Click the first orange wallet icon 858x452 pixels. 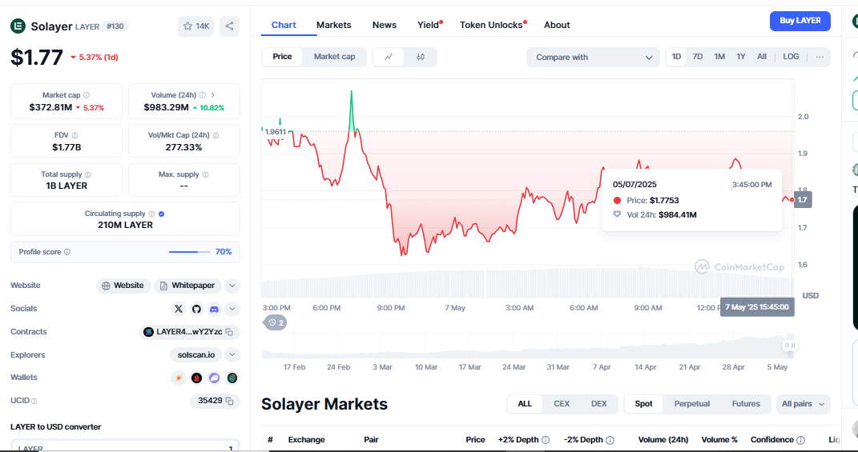179,378
